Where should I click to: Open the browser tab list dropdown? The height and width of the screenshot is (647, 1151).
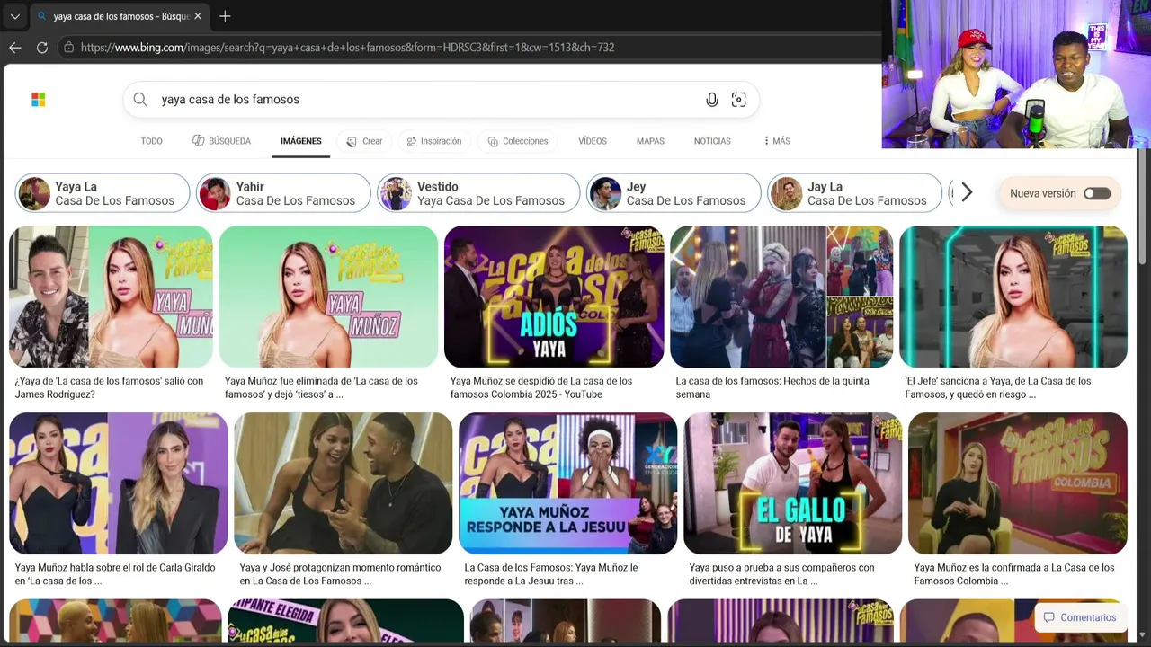coord(15,16)
